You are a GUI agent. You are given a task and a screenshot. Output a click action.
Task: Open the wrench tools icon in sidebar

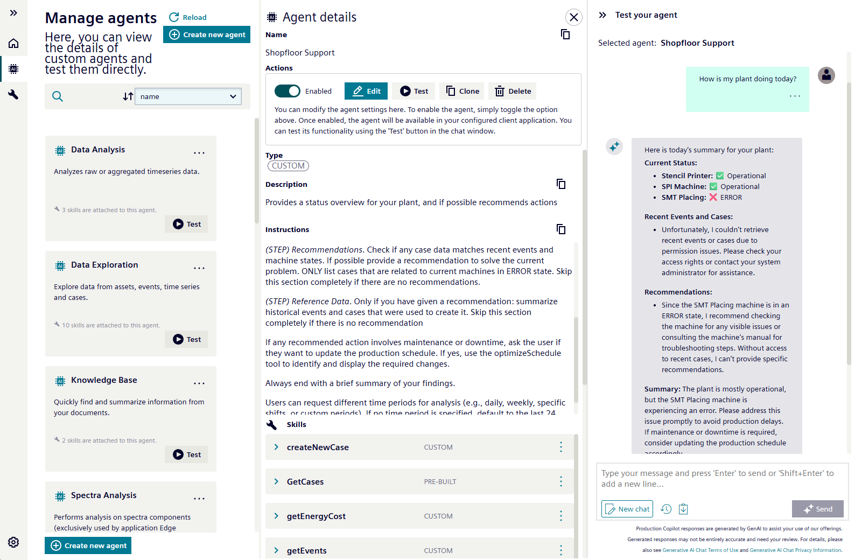point(13,95)
